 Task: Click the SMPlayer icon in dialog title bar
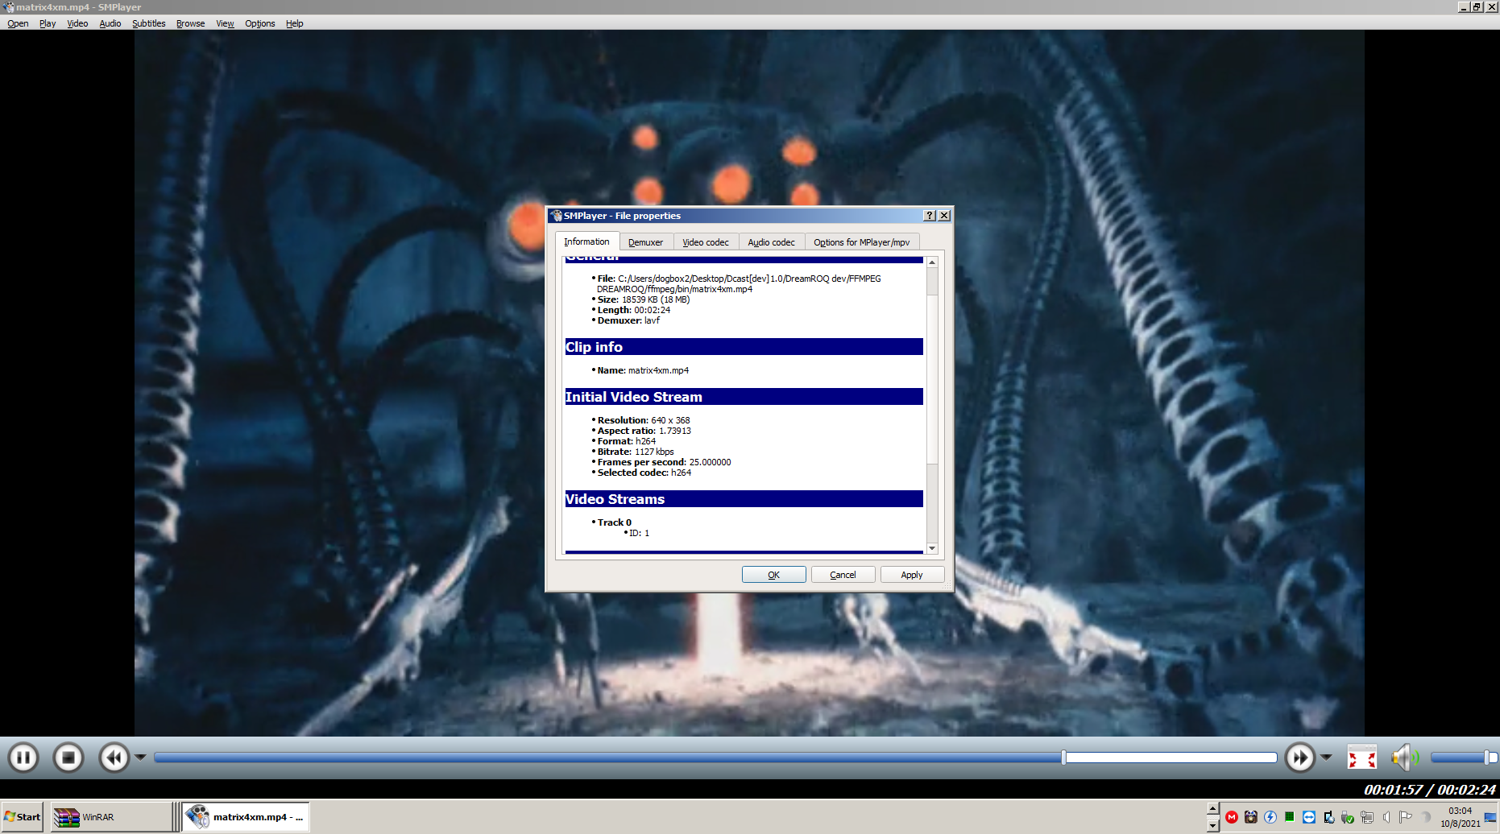[556, 216]
